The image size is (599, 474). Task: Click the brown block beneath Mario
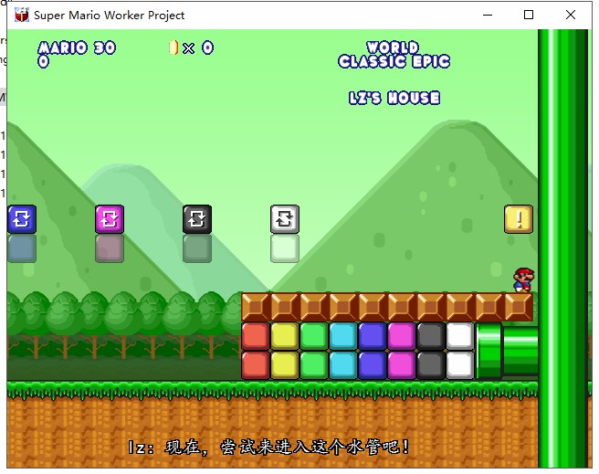(519, 307)
